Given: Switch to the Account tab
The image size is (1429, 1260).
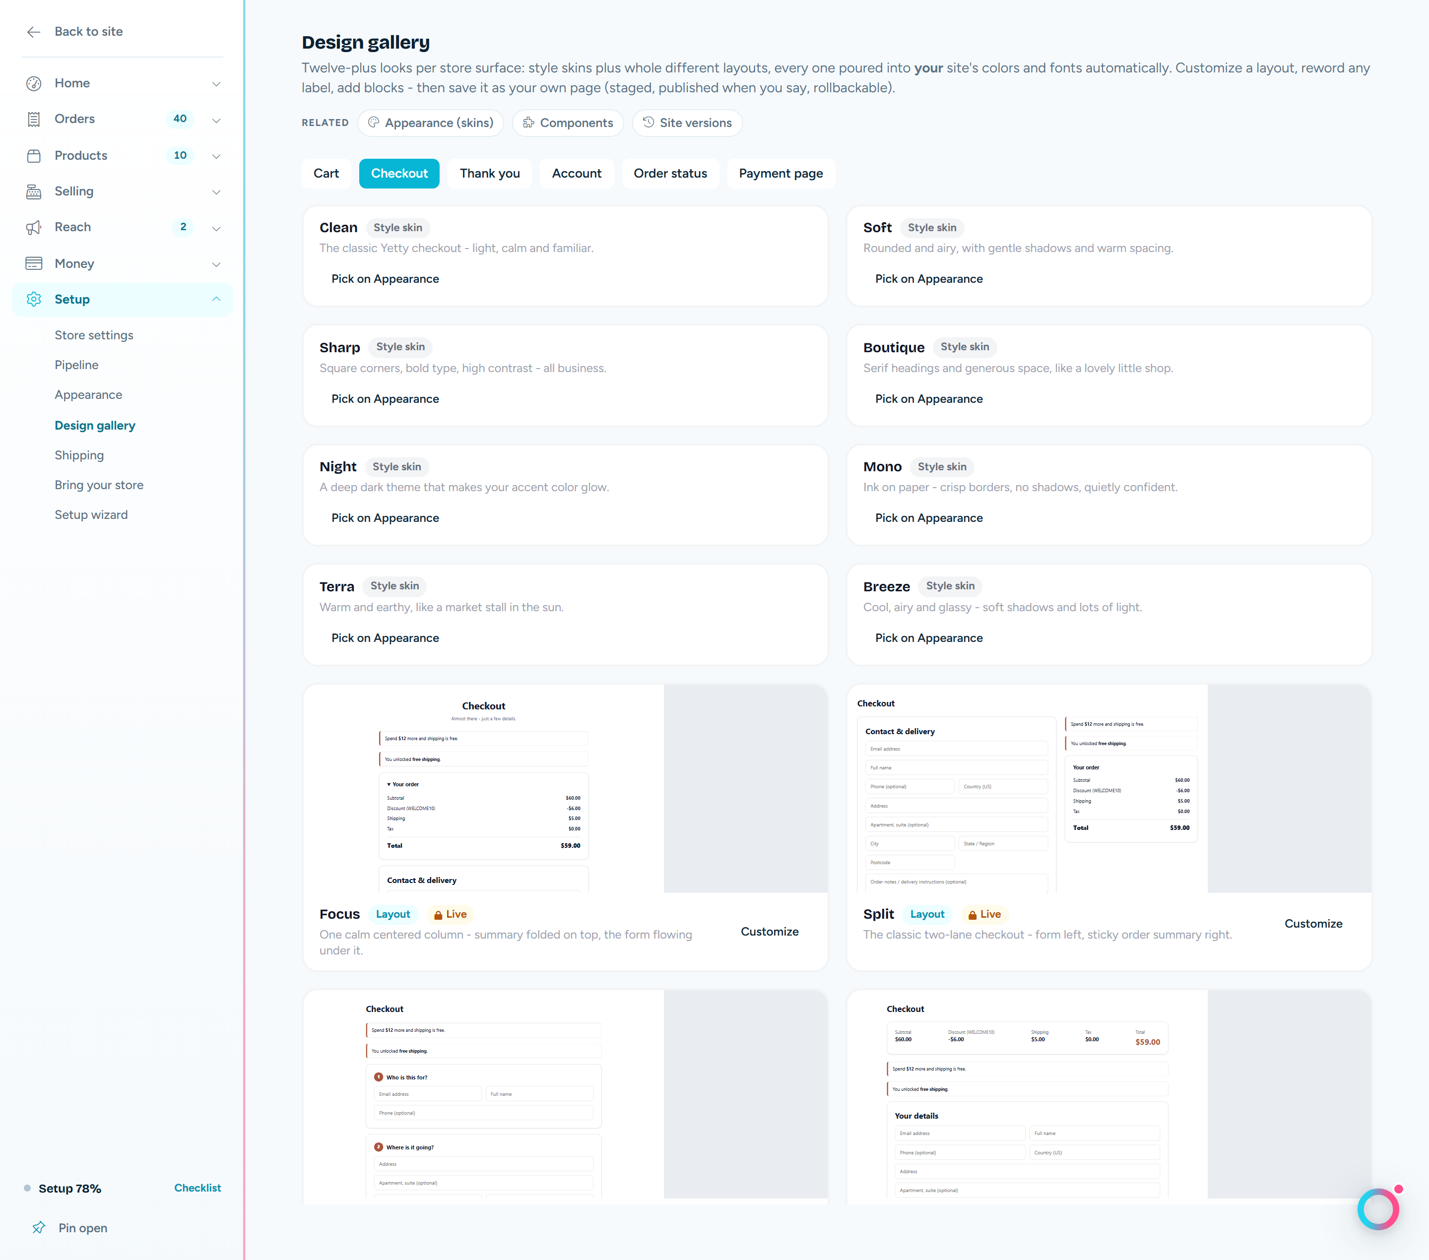Looking at the screenshot, I should coord(577,173).
